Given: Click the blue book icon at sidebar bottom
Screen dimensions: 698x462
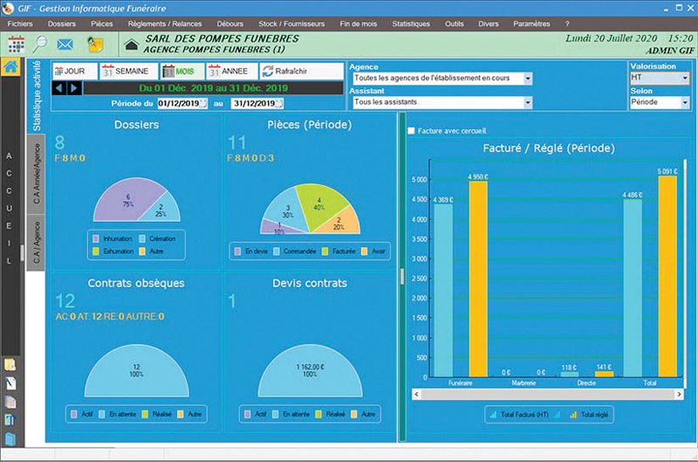Looking at the screenshot, I should (x=10, y=440).
